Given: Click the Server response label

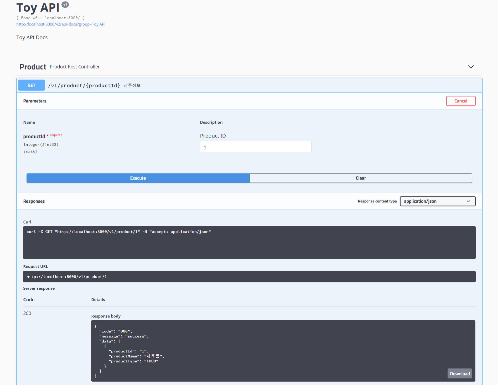Looking at the screenshot, I should click(39, 288).
